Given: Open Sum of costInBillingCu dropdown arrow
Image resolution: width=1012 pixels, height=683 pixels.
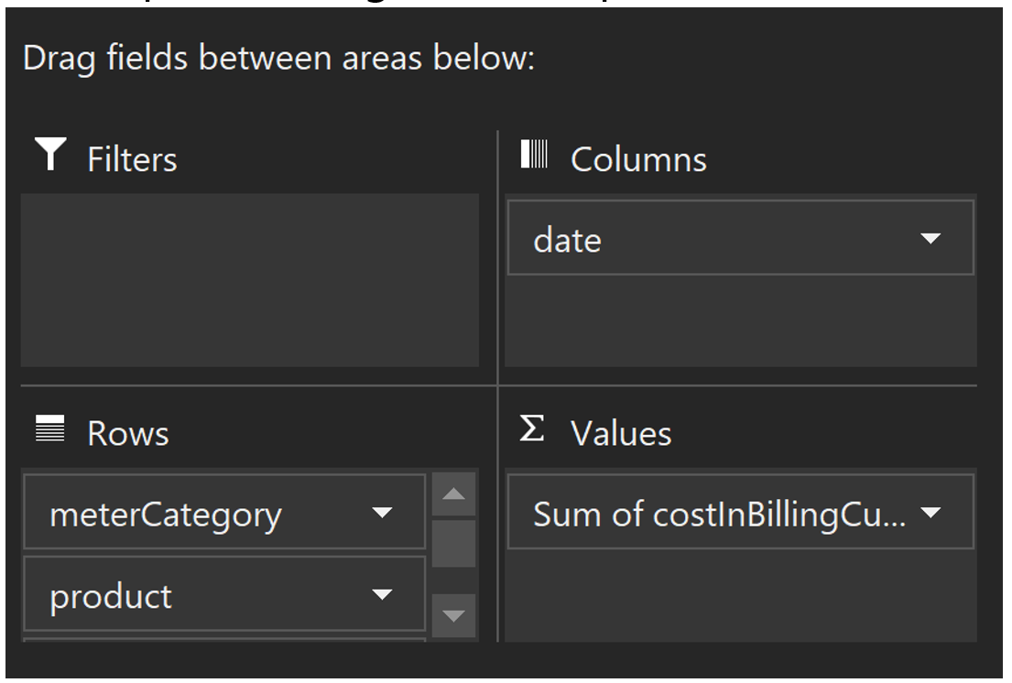Looking at the screenshot, I should point(930,515).
